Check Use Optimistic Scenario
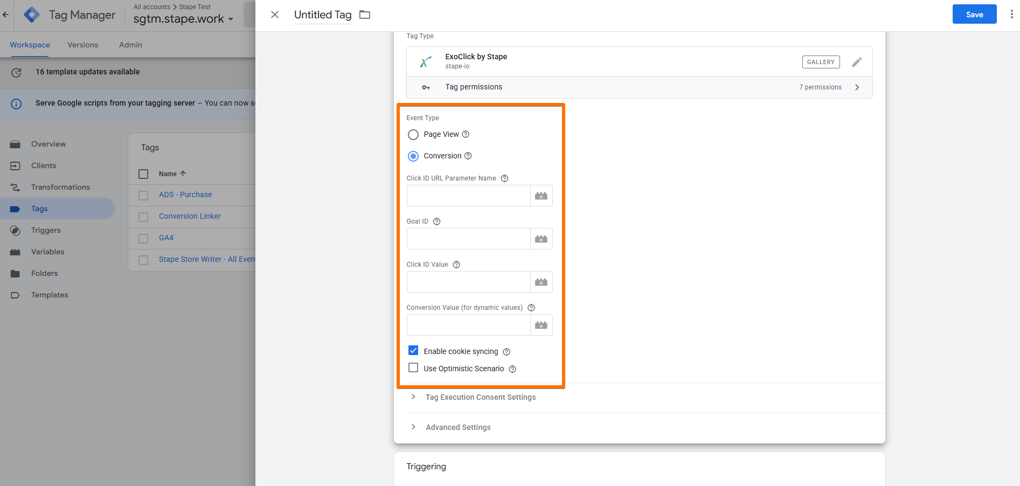Image resolution: width=1020 pixels, height=486 pixels. click(413, 368)
